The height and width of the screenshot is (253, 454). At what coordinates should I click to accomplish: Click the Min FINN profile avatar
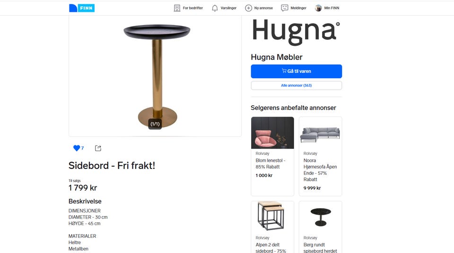pos(318,8)
